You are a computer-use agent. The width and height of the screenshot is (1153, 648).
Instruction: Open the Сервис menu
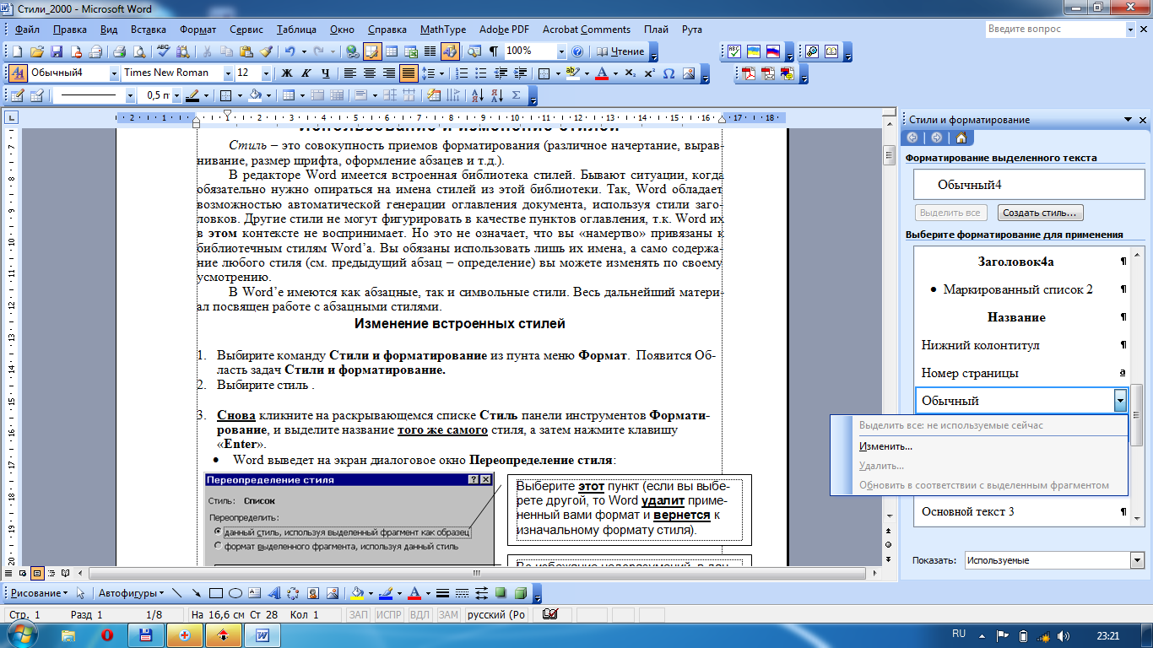pyautogui.click(x=245, y=30)
